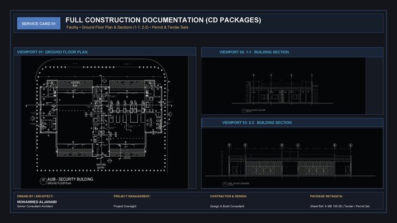Click the Senior Consultant Architect text
Screen dimensions: 397x223
coord(35,206)
